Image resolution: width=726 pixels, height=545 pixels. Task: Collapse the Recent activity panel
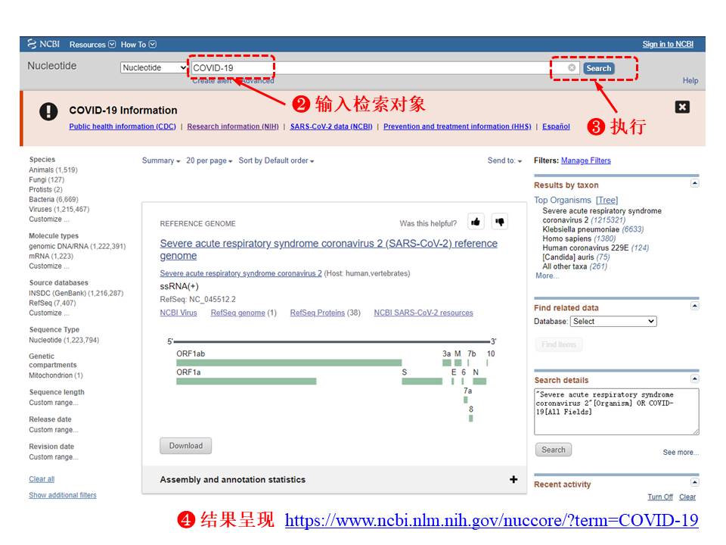click(x=694, y=482)
